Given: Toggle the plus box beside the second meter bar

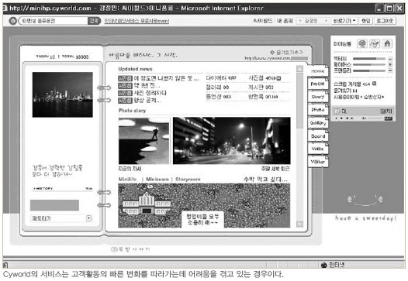Looking at the screenshot, I should (x=390, y=65).
